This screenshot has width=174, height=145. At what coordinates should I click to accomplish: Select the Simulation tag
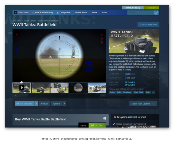[x=127, y=92]
